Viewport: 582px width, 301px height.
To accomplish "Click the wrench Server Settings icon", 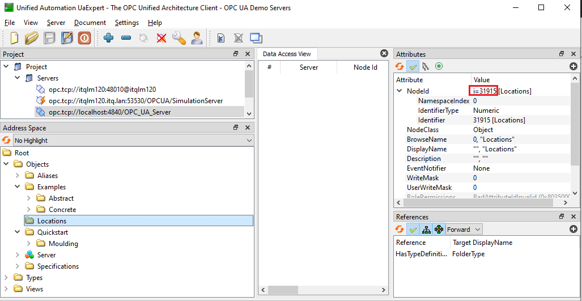I will click(x=179, y=38).
